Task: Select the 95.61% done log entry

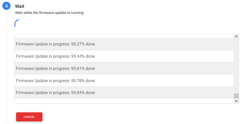Action: (55, 68)
